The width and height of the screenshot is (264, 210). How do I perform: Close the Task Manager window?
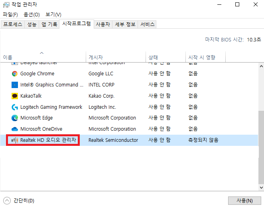255,4
